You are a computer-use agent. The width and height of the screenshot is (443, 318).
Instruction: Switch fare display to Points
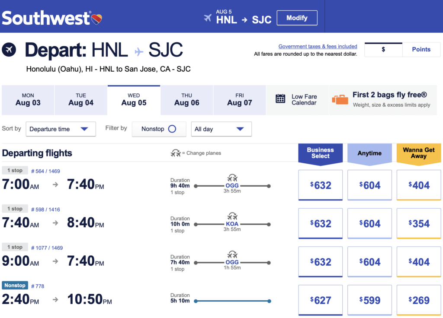tap(421, 49)
